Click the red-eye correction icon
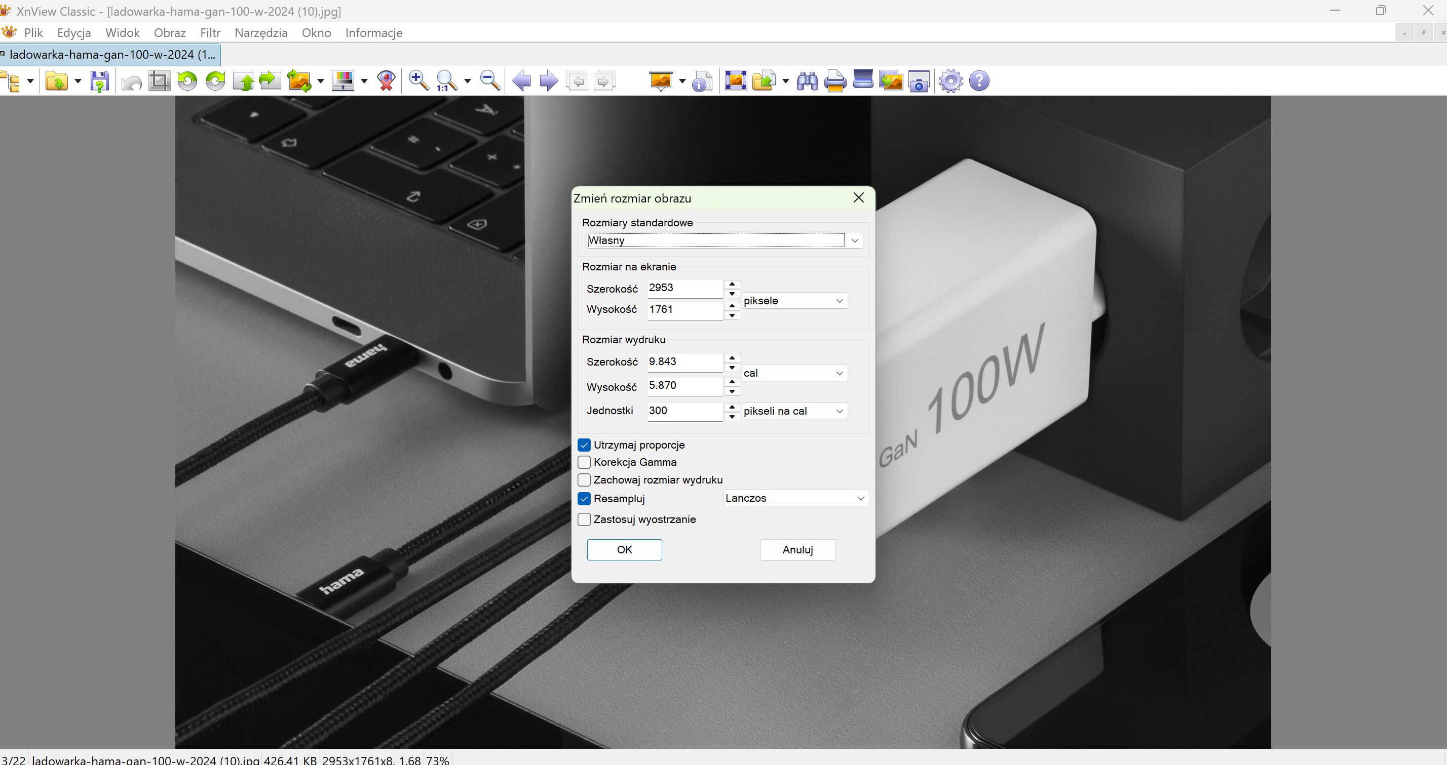 (387, 81)
